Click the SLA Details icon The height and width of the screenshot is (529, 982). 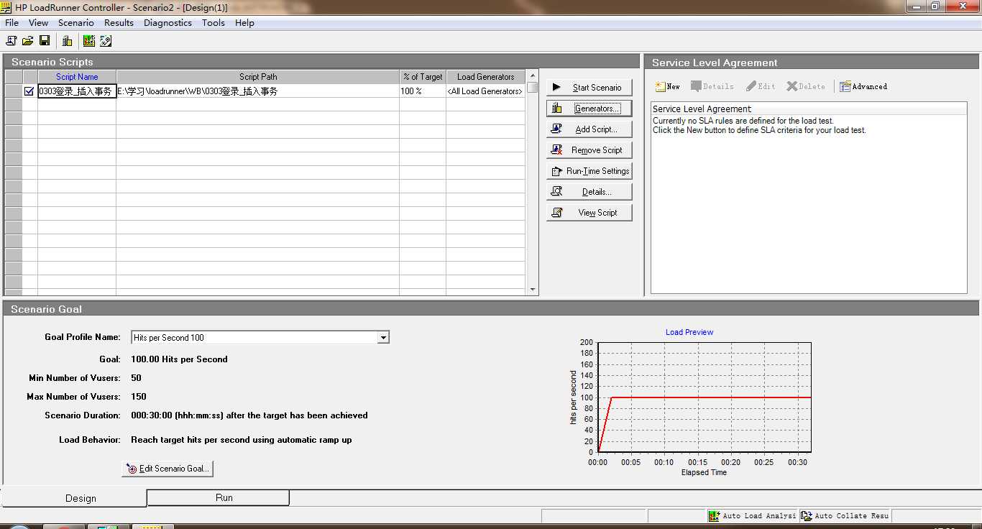coord(696,86)
